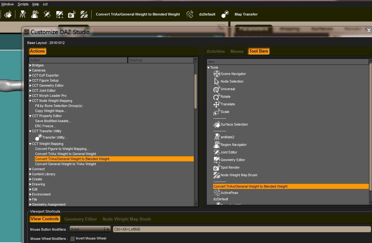This screenshot has width=372, height=243.
Task: Click the Joint Editor icon in the Tools list
Action: 217,152
